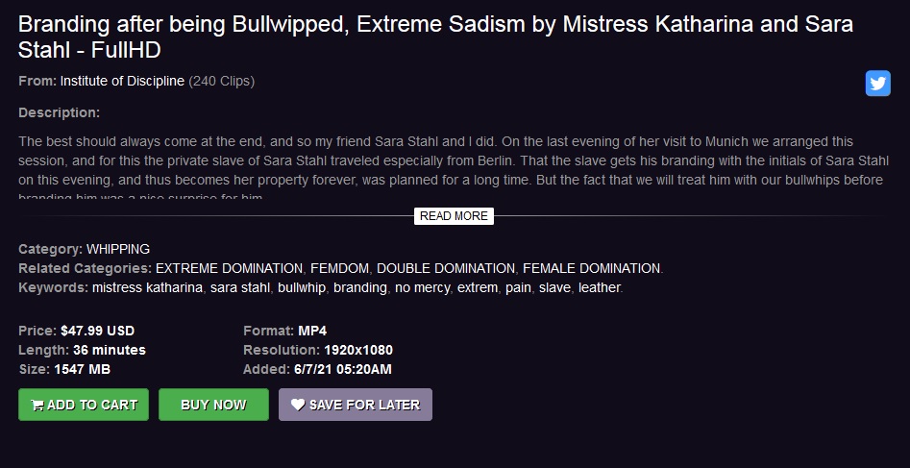Click the BUY NOW button
The width and height of the screenshot is (910, 468).
(x=213, y=405)
